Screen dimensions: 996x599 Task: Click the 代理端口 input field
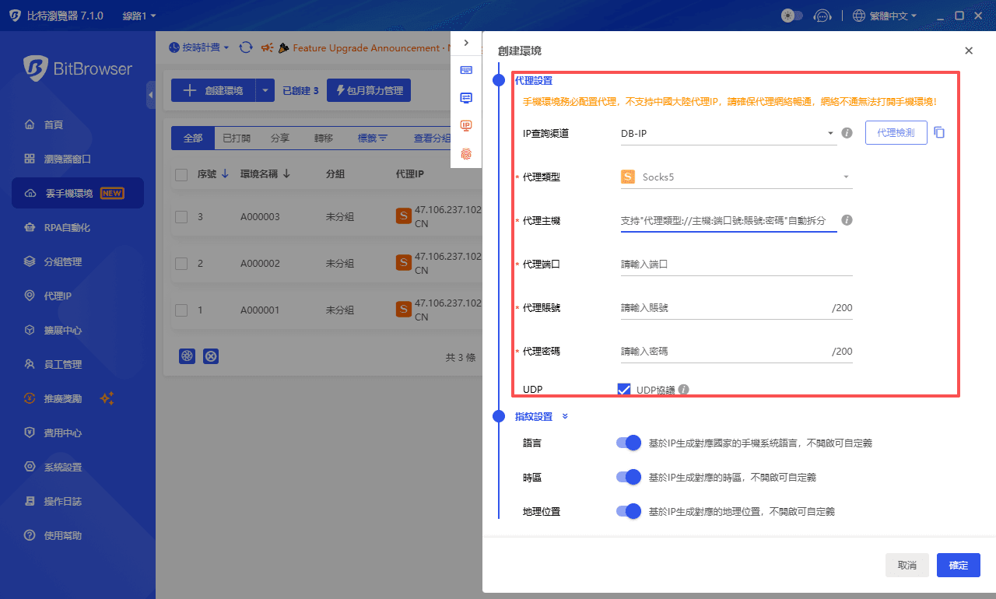click(x=735, y=263)
